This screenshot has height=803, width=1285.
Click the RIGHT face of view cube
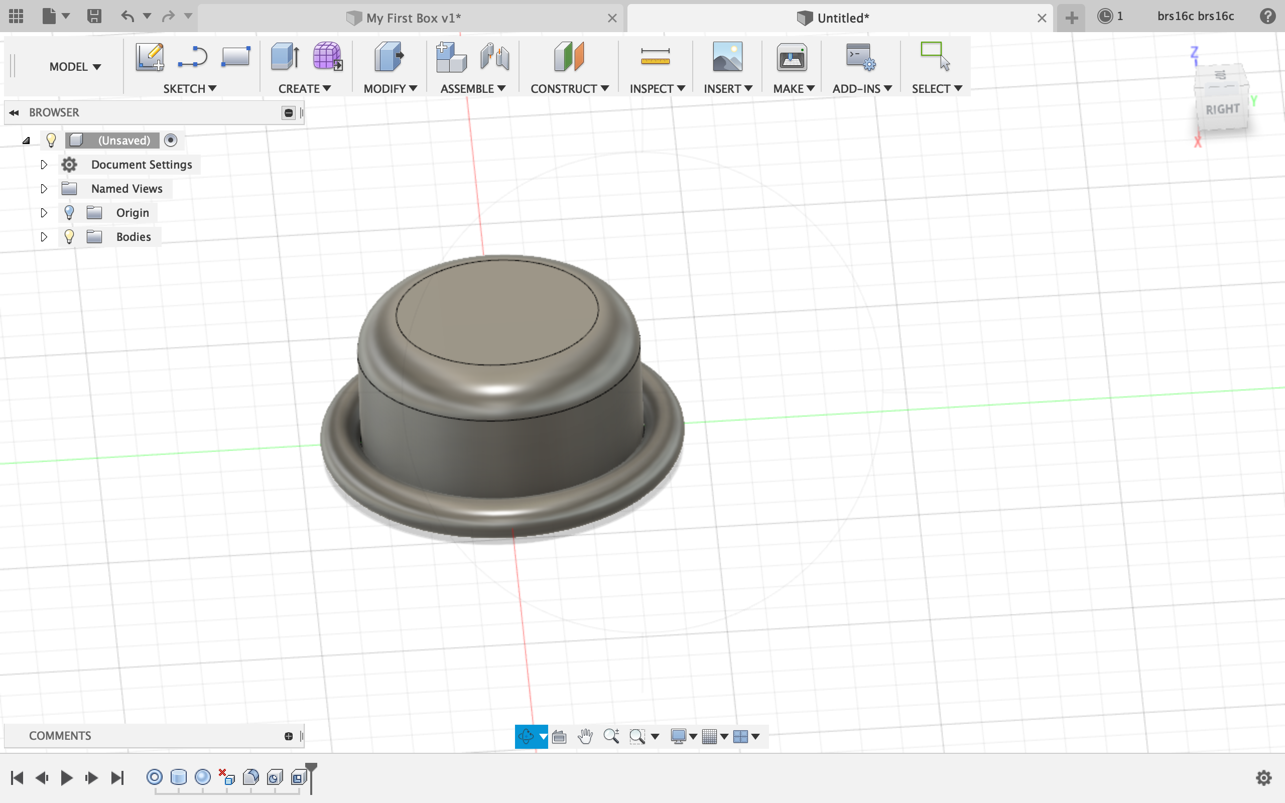(1222, 109)
